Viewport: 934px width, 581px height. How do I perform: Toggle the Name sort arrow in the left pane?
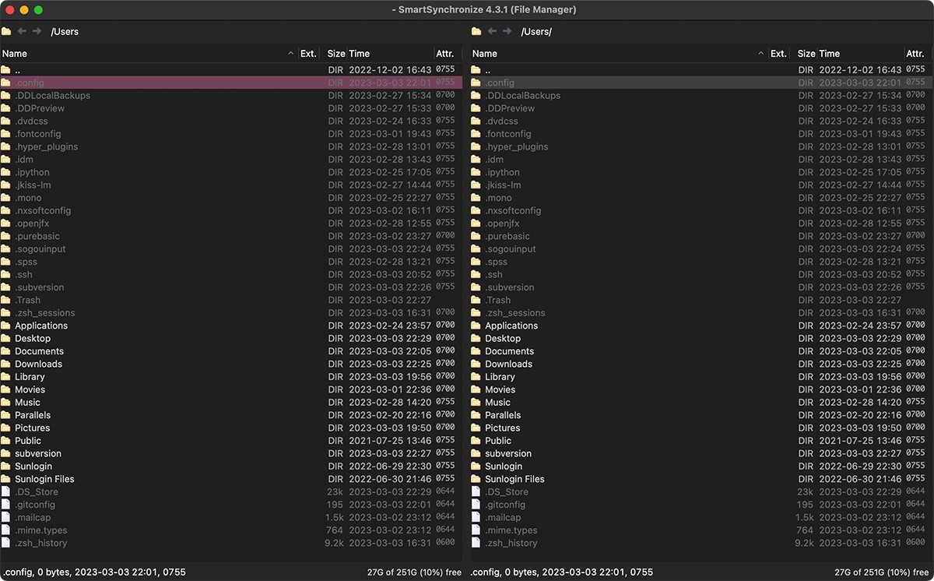[x=291, y=54]
